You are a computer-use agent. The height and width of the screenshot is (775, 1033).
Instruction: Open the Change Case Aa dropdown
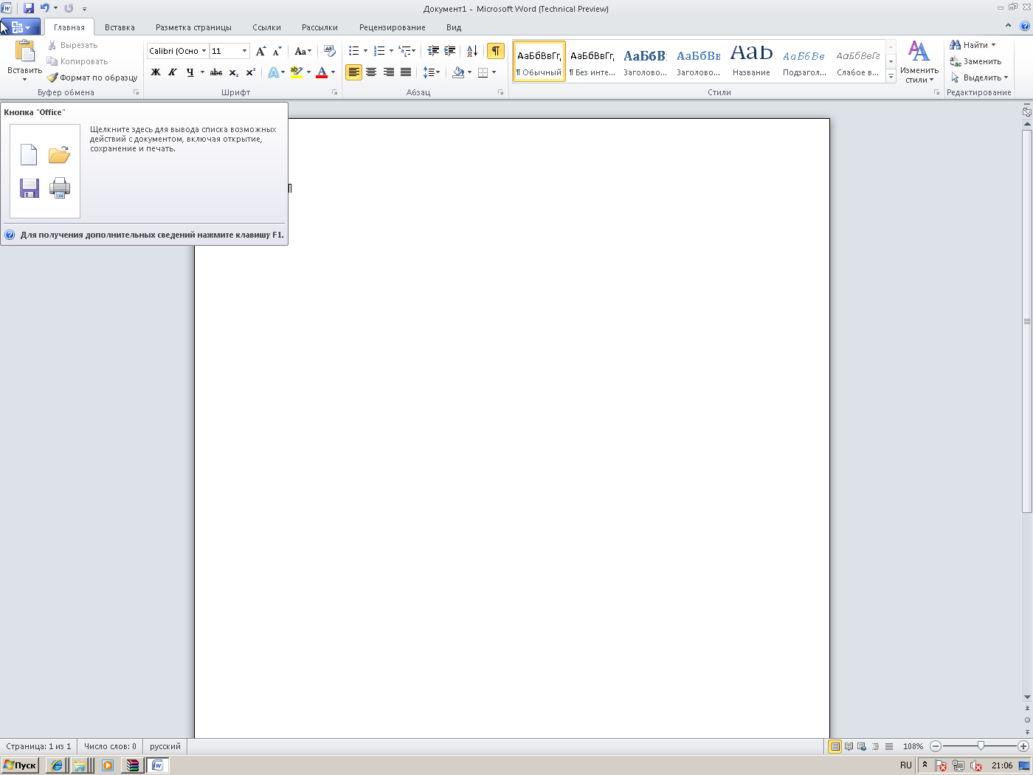click(x=303, y=51)
